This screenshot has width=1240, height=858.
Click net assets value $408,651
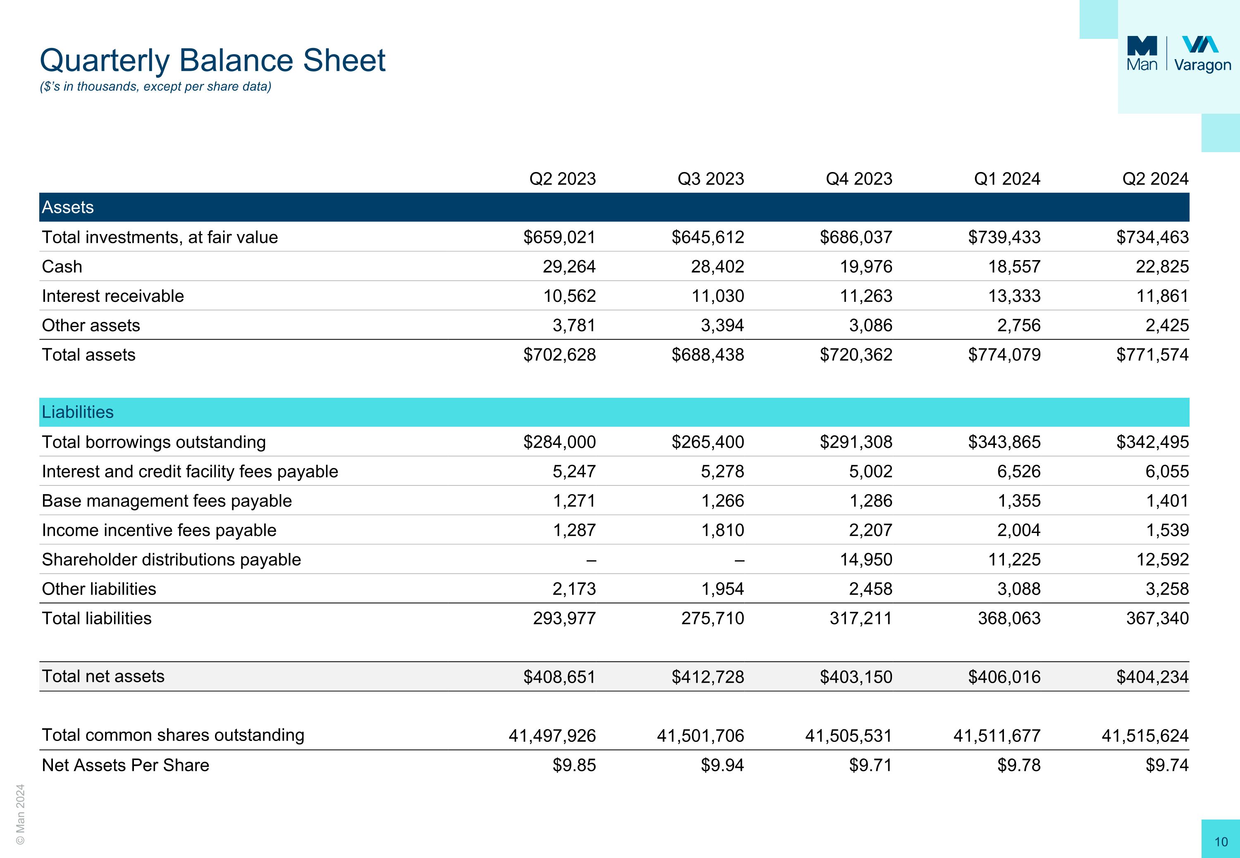(560, 677)
